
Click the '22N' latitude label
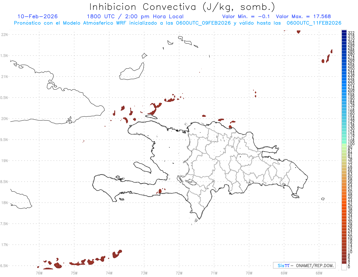point(4,35)
